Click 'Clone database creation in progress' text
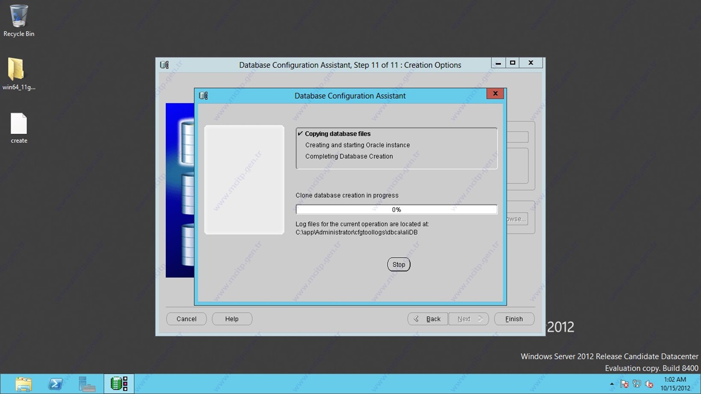Viewport: 701px width, 394px height. point(347,195)
